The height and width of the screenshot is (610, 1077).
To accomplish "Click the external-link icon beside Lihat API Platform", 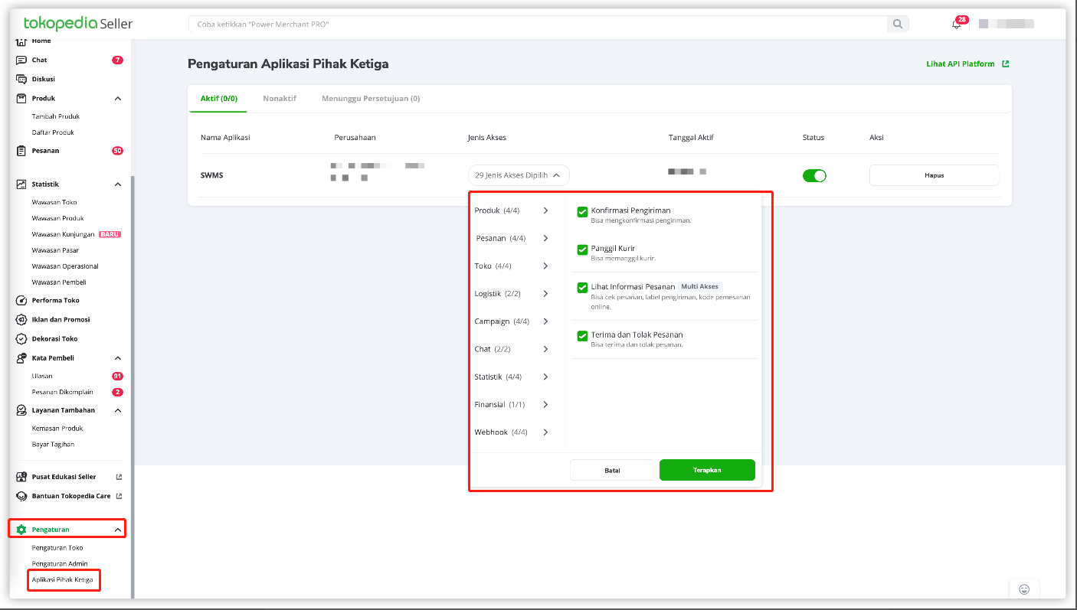I will coord(1005,64).
